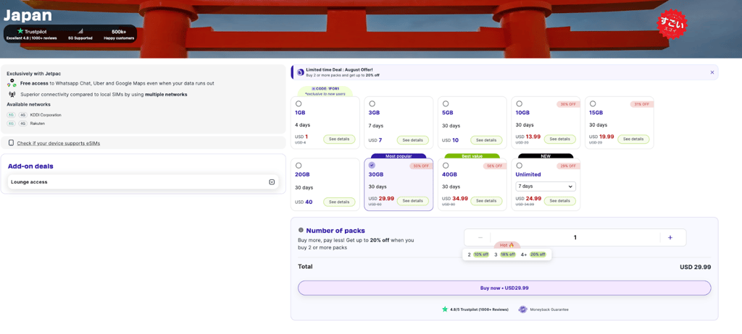Click the Trustpilot star logo in header
The height and width of the screenshot is (334, 742).
pos(20,30)
